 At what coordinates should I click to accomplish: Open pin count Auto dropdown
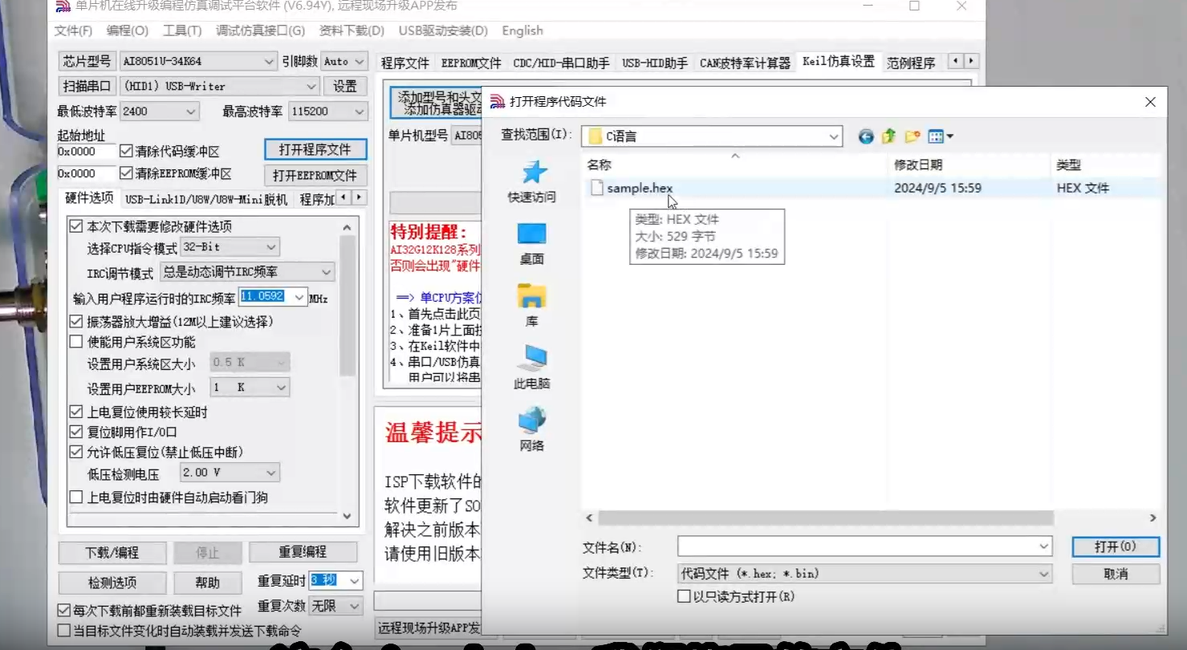(343, 61)
